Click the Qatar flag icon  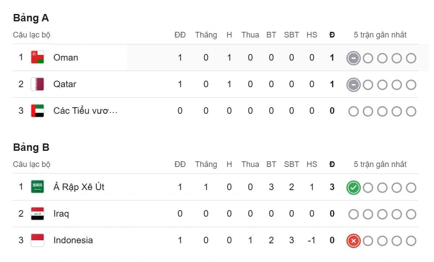pos(37,84)
